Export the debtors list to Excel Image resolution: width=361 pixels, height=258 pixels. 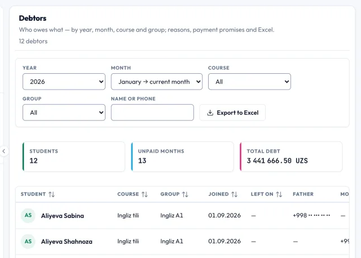coord(232,113)
